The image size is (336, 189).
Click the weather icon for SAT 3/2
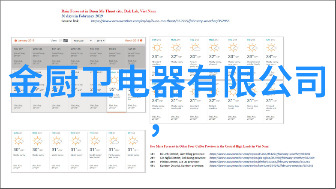click(133, 141)
